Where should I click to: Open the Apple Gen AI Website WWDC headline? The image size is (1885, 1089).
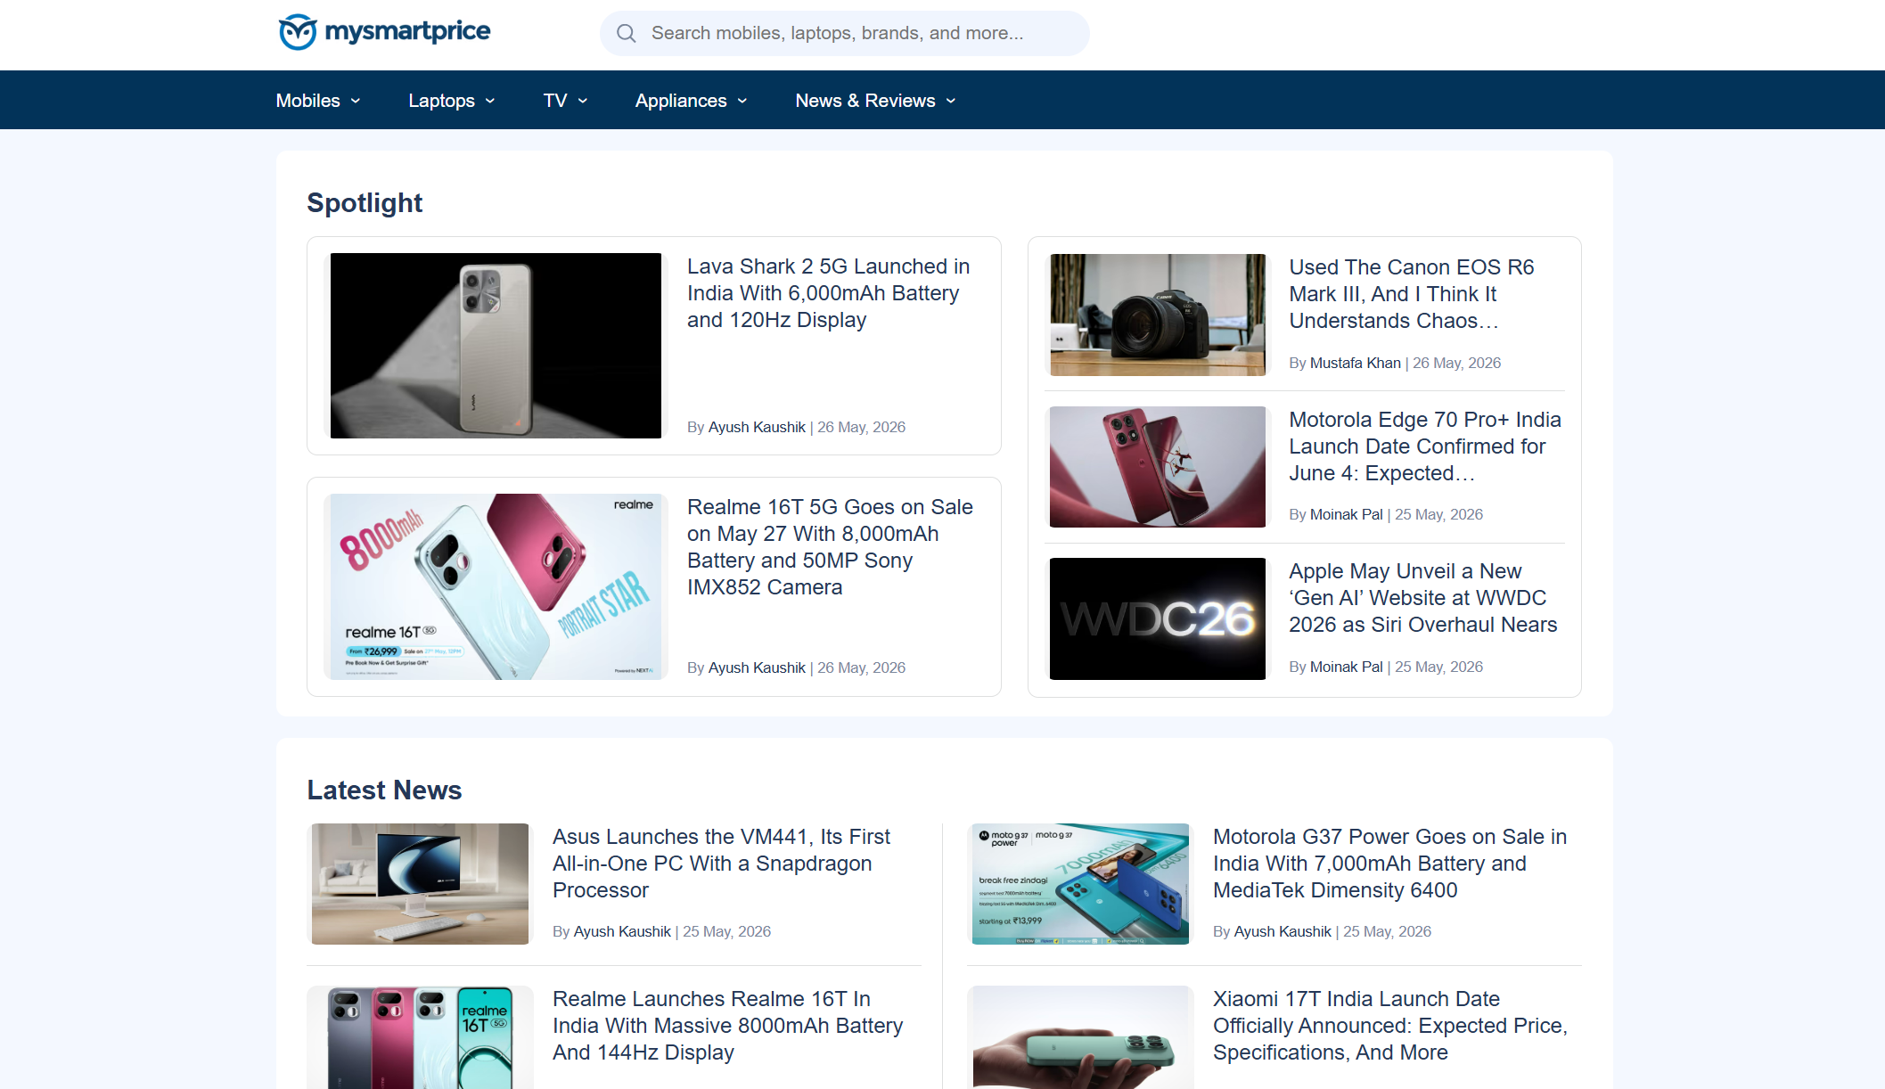[x=1422, y=598]
